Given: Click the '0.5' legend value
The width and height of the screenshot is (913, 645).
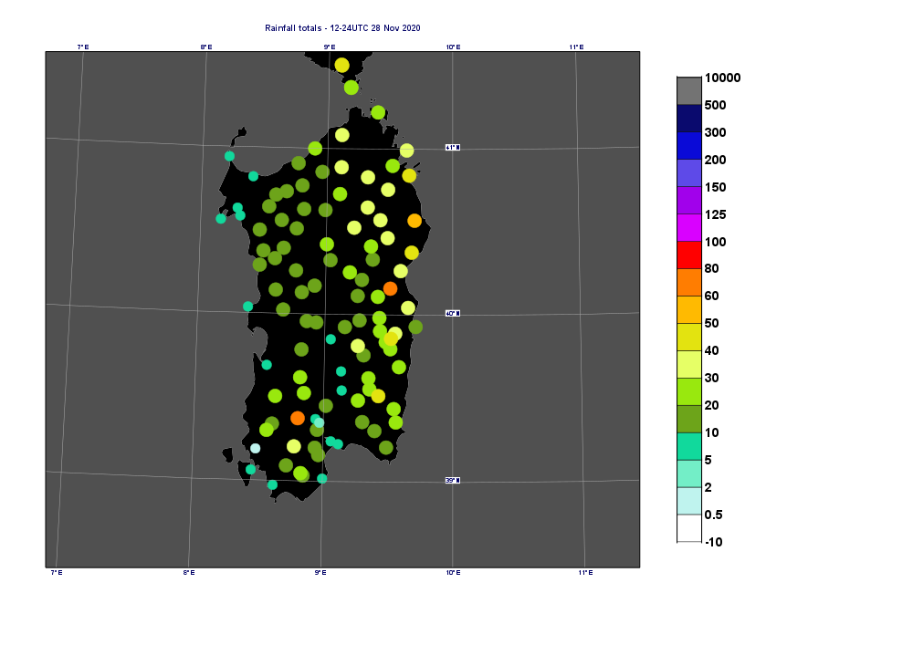Looking at the screenshot, I should coord(713,515).
